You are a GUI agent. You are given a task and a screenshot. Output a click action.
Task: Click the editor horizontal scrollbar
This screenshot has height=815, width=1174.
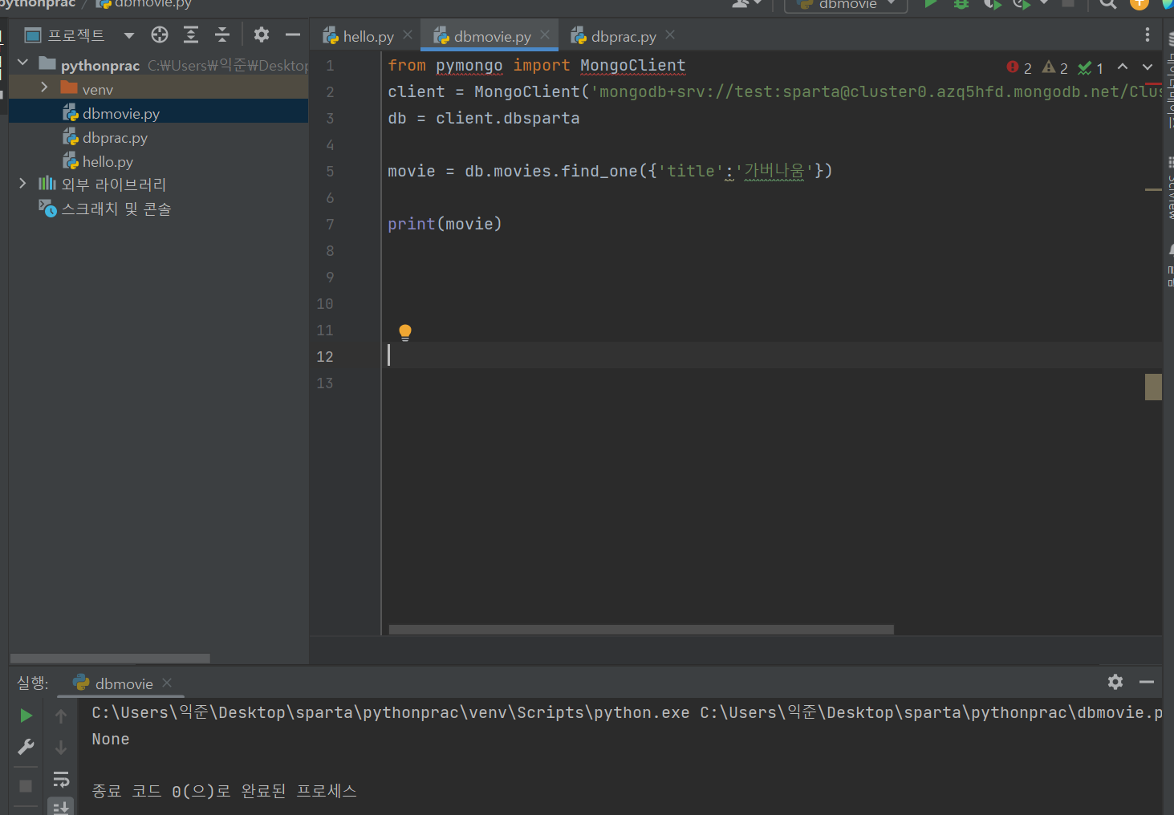(x=641, y=630)
